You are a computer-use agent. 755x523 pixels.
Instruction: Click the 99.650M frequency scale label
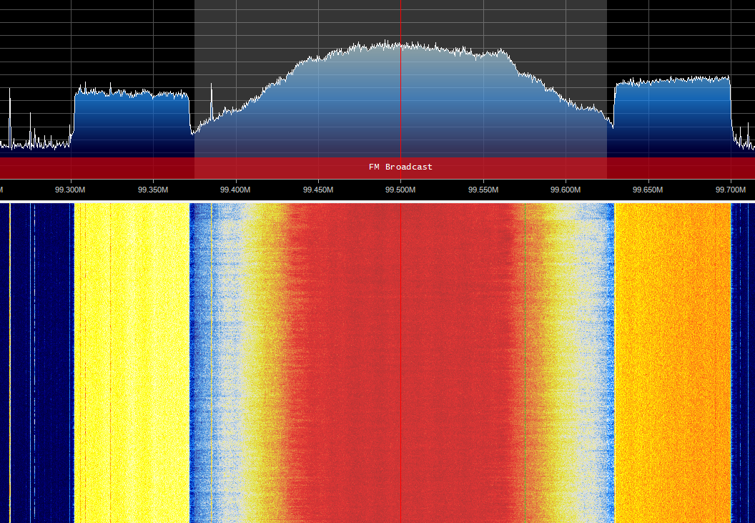pos(648,190)
